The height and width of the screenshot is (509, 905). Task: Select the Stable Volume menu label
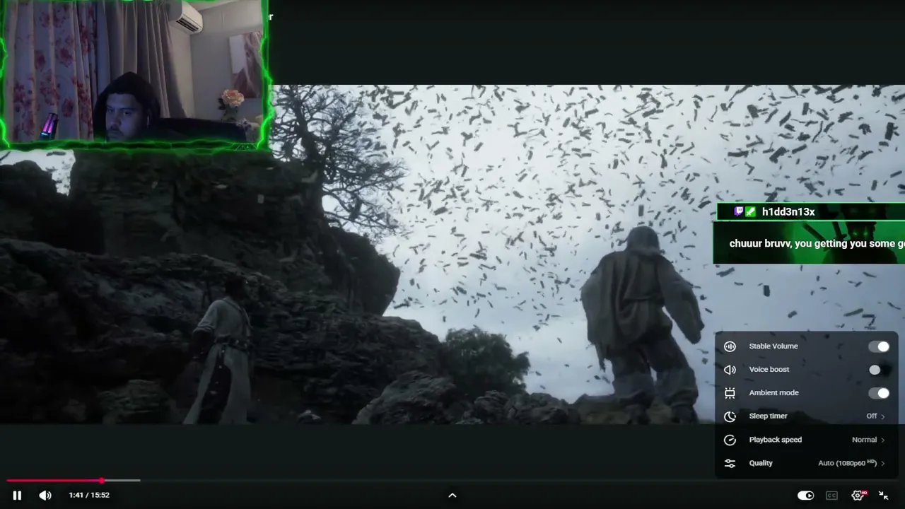pyautogui.click(x=773, y=346)
